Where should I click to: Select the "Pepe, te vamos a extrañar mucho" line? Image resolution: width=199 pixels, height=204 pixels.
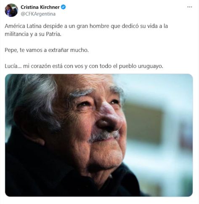click(47, 50)
